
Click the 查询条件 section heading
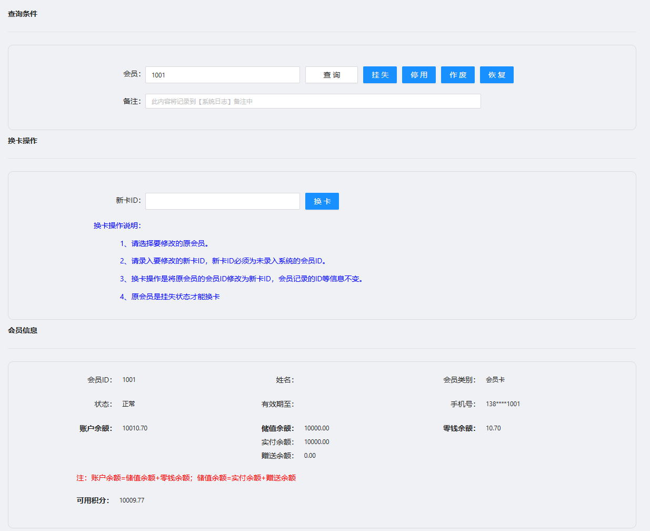pos(23,14)
